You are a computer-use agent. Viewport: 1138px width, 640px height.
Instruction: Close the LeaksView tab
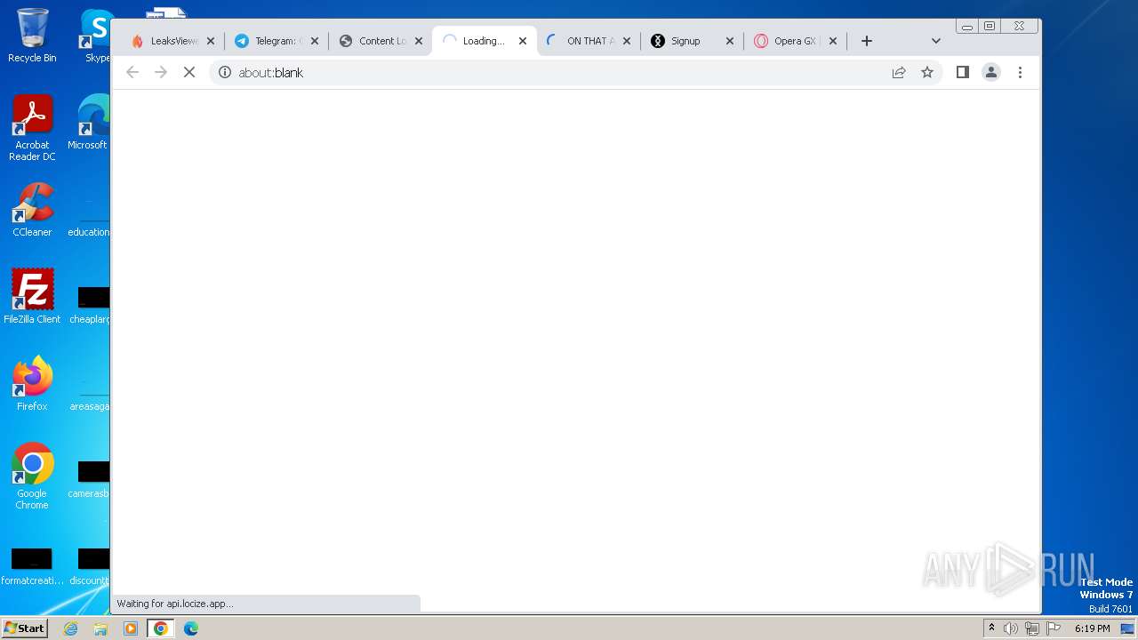(211, 41)
